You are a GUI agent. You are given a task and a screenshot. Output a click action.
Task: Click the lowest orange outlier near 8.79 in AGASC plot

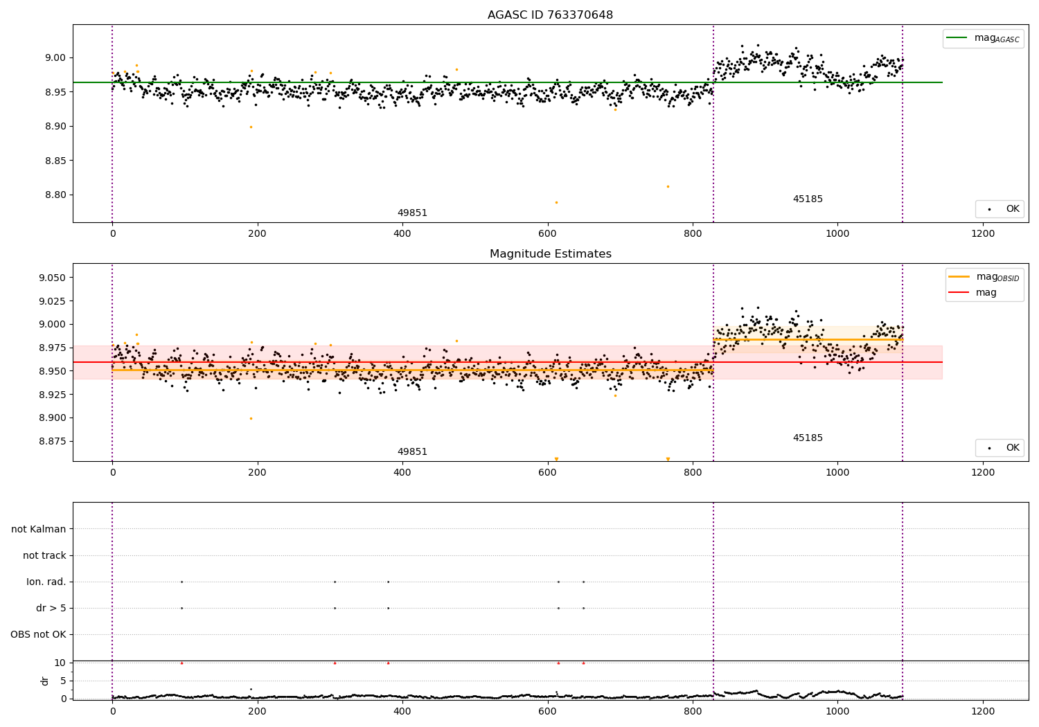pos(556,202)
